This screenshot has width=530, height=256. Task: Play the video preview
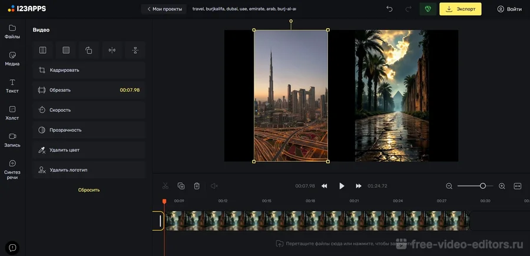[342, 186]
